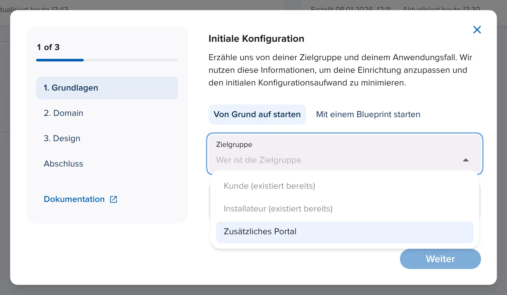The width and height of the screenshot is (507, 295).
Task: Open the external link icon beside Dokumentation
Action: click(x=113, y=199)
